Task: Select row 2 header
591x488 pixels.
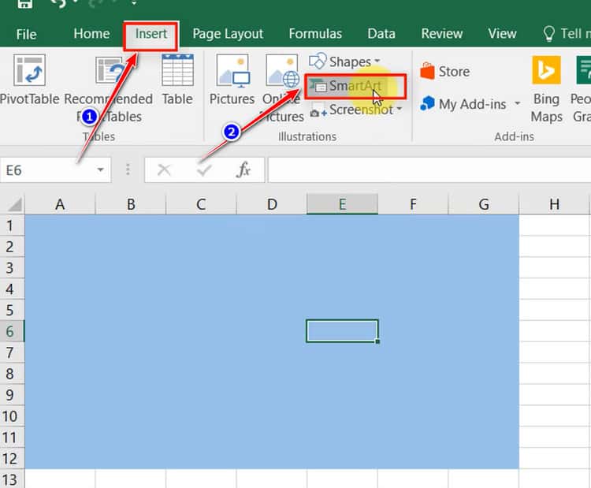Action: click(12, 247)
